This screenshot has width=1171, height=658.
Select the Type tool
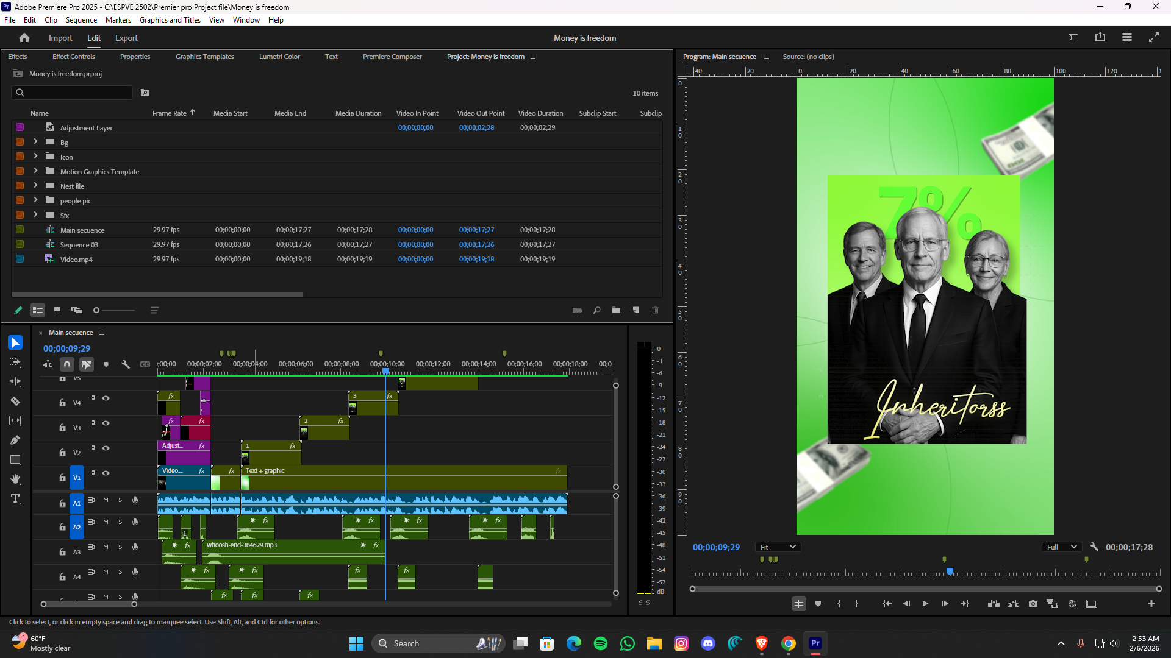[x=15, y=499]
